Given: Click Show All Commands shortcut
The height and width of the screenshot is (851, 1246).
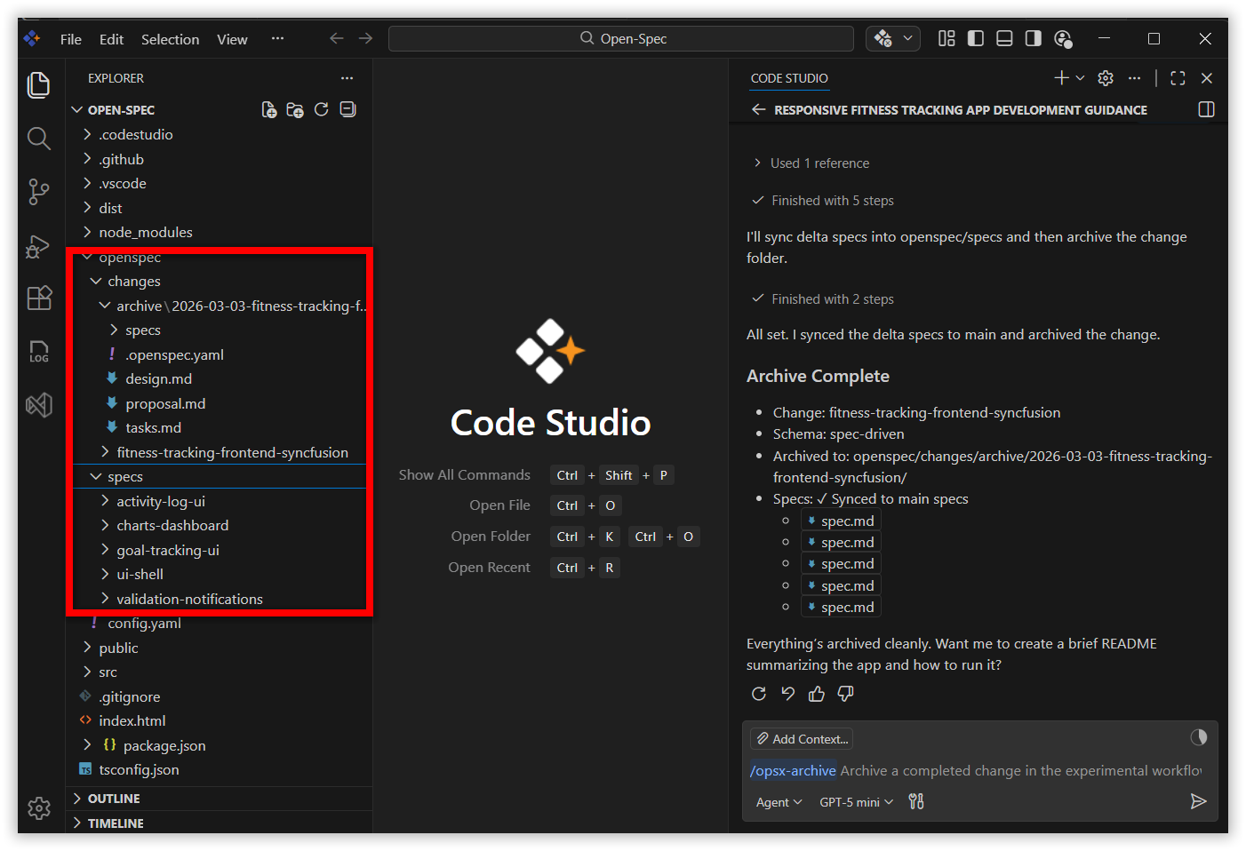Looking at the screenshot, I should (x=536, y=475).
